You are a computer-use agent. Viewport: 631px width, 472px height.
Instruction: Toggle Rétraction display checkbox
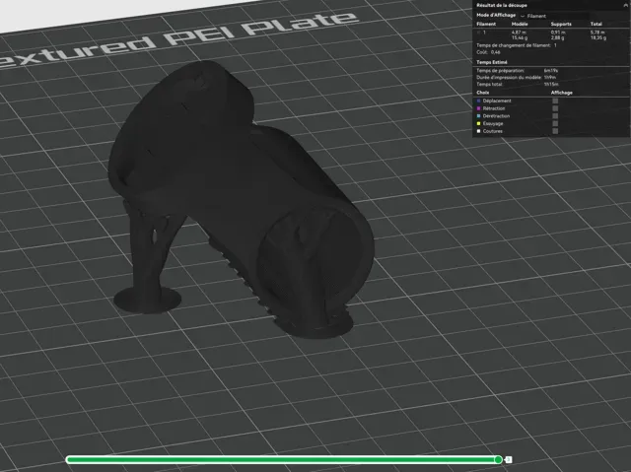[x=555, y=108]
